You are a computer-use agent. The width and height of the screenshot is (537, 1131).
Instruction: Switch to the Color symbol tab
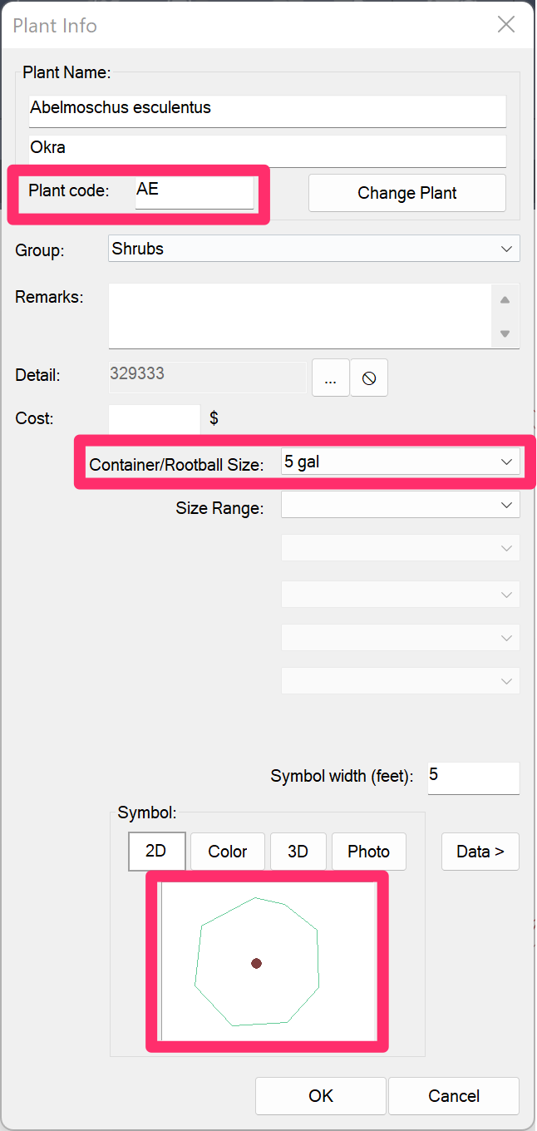228,852
